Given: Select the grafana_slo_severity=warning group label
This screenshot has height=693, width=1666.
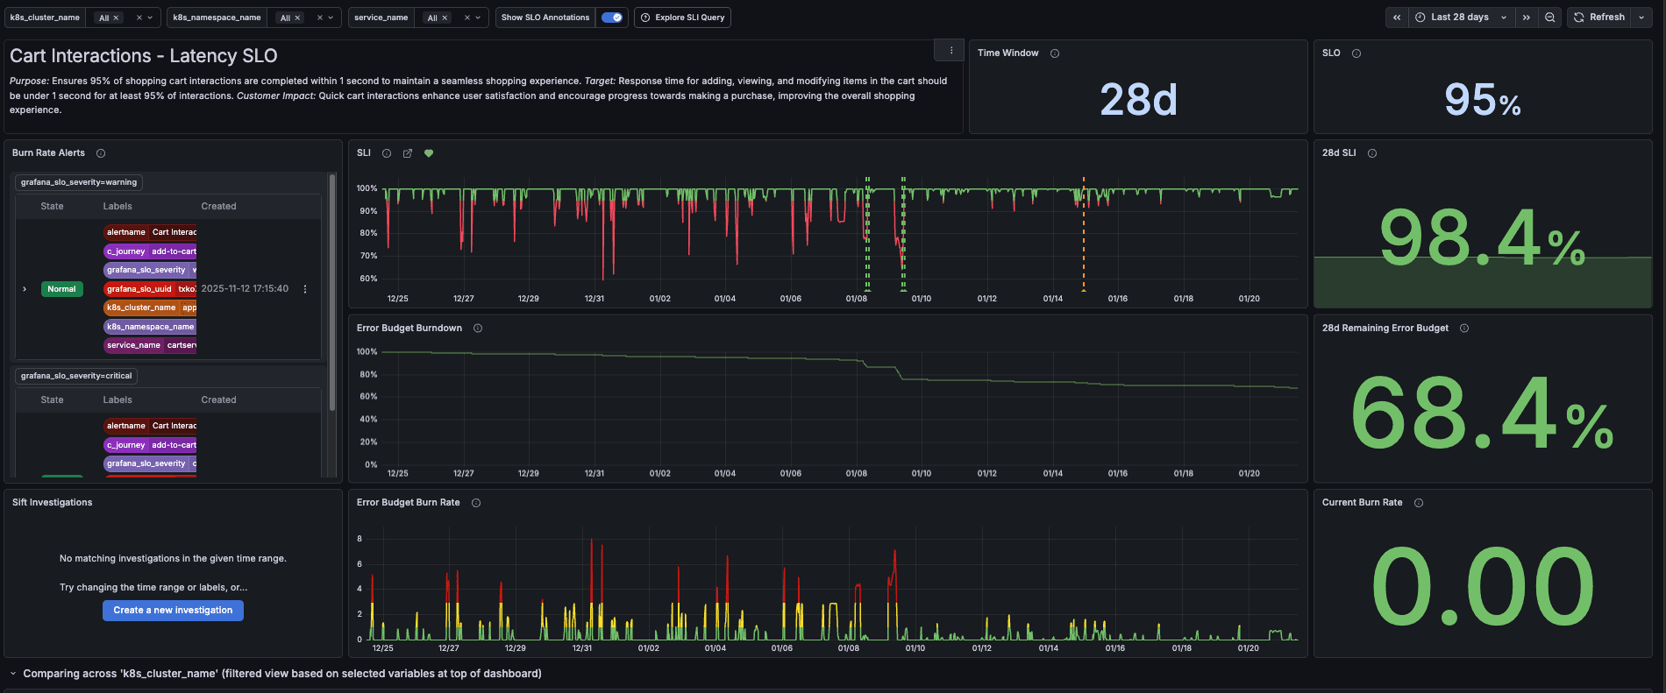Looking at the screenshot, I should tap(79, 182).
